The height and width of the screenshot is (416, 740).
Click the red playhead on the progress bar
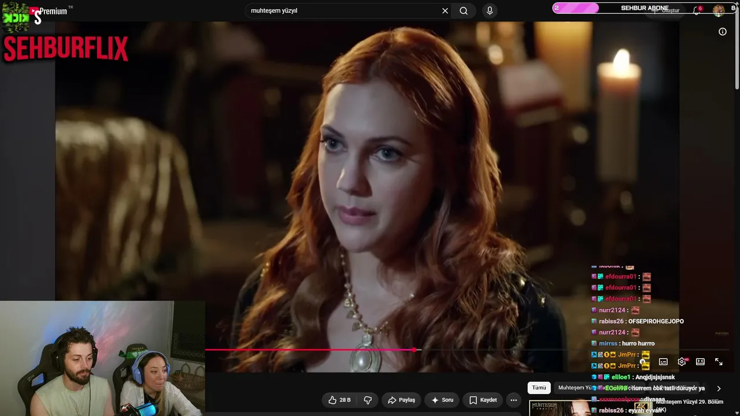tap(415, 350)
